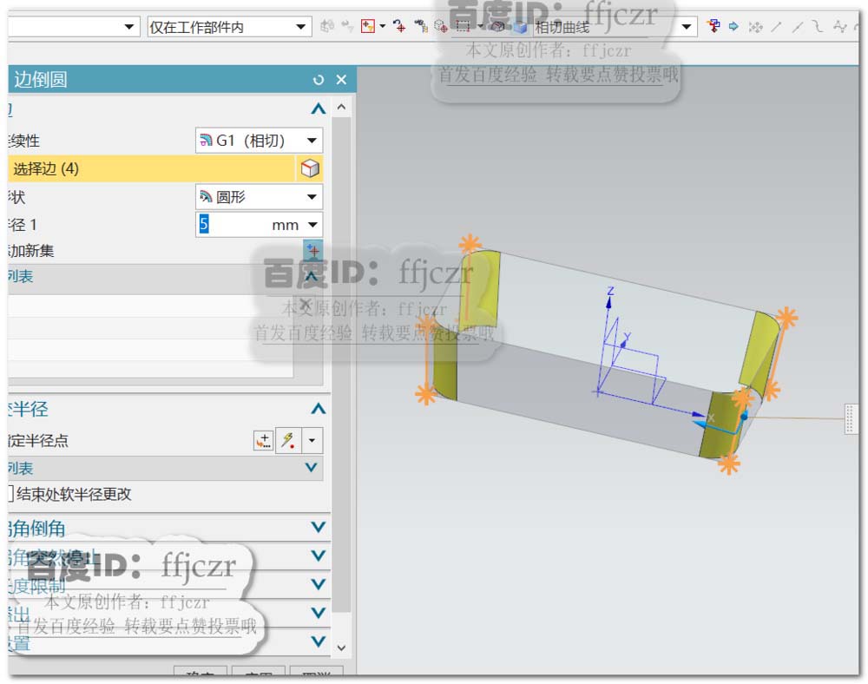Remove set with the X icon in list
Screen dimensions: 868x684
305,304
